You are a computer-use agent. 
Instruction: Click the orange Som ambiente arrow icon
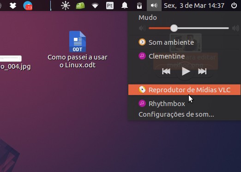click(x=142, y=42)
